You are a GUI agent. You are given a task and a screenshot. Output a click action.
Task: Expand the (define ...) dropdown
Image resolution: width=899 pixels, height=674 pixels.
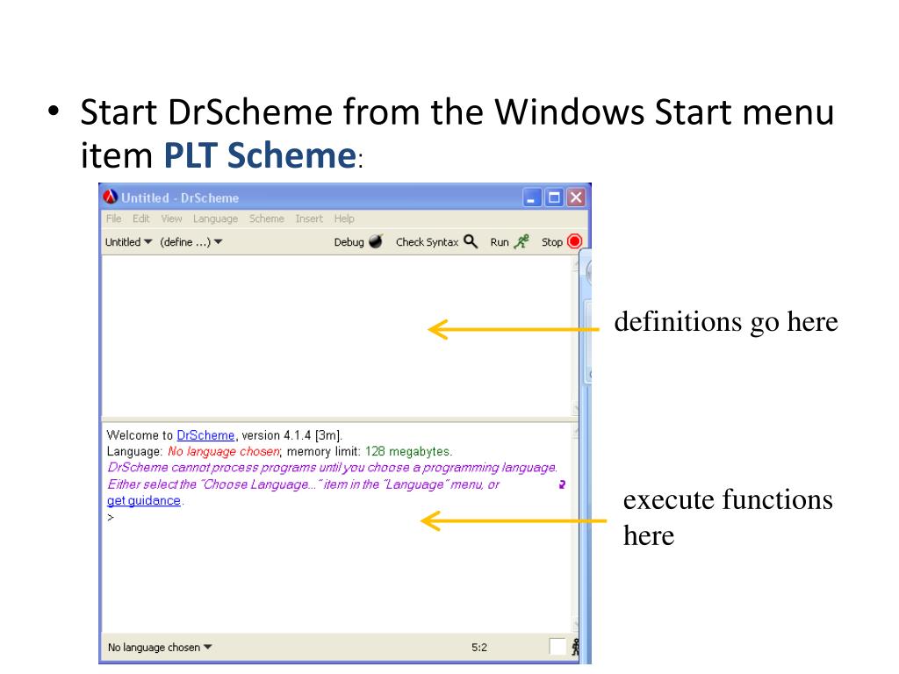click(191, 242)
